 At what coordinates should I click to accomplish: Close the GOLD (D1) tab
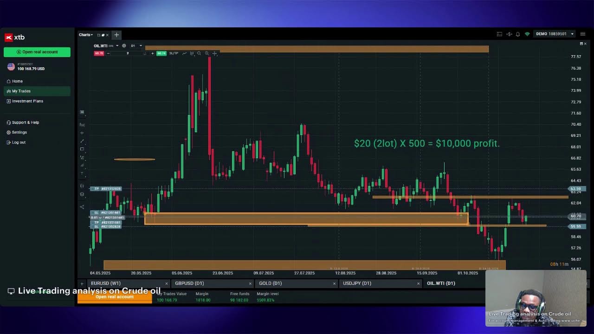click(334, 283)
